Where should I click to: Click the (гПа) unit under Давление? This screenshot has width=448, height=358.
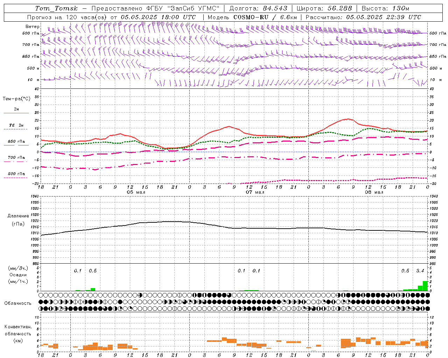tap(18, 224)
